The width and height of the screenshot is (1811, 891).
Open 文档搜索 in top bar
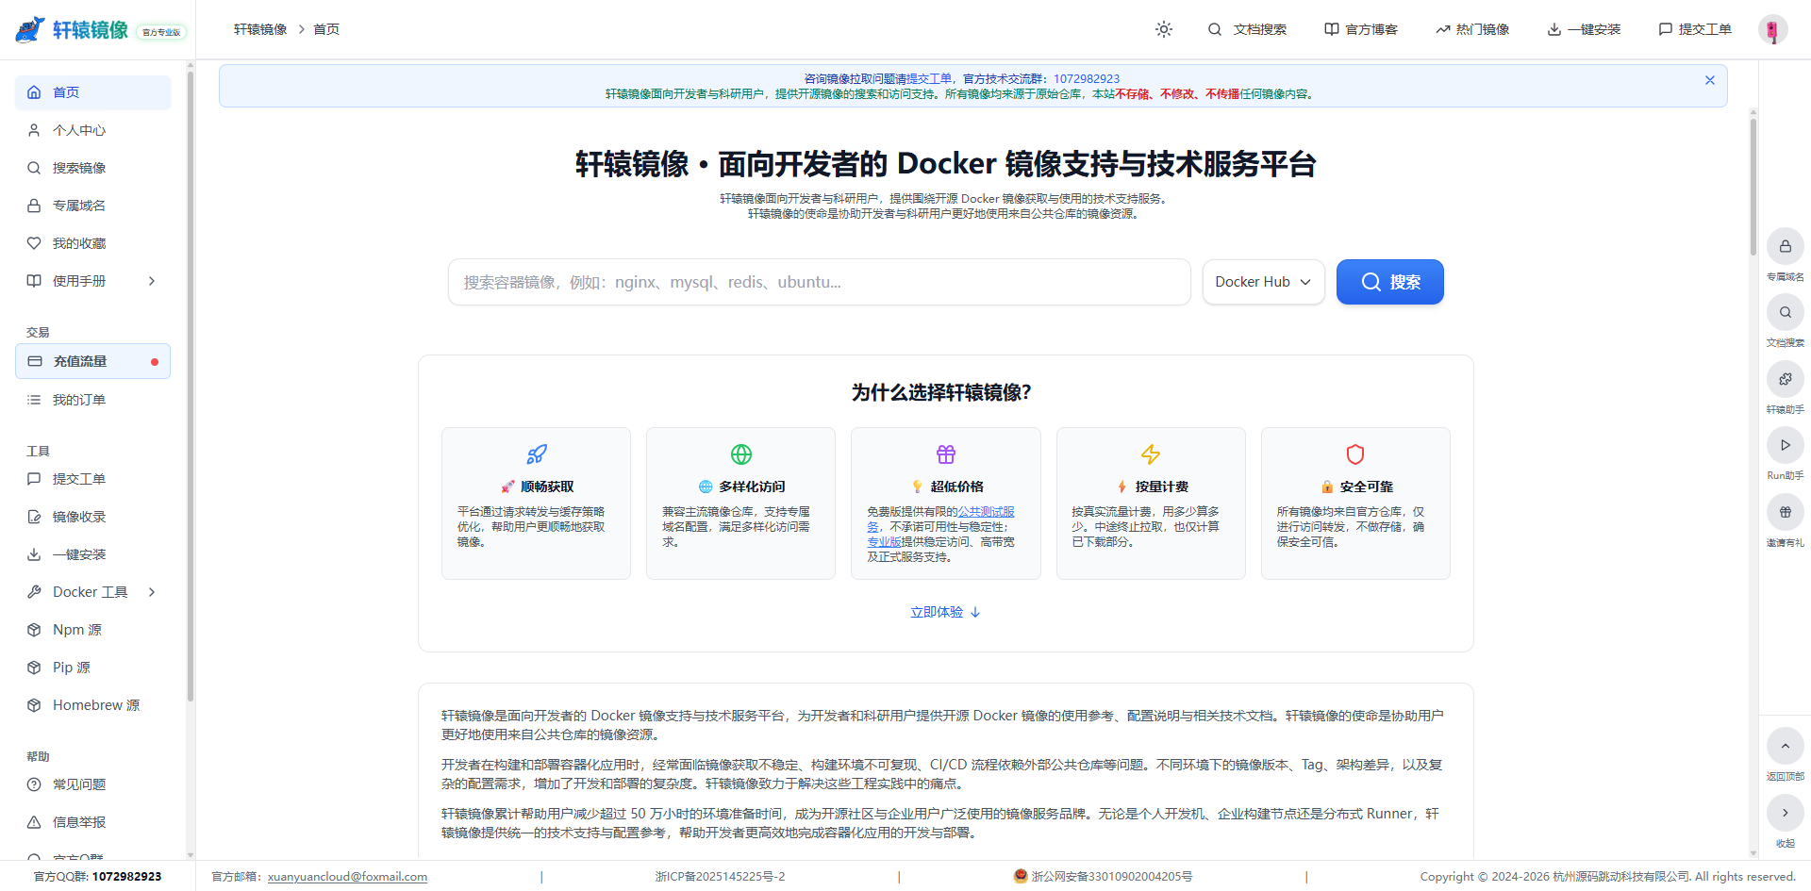(1247, 29)
